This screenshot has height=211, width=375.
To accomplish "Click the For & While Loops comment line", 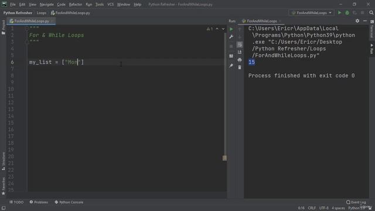I will point(56,35).
